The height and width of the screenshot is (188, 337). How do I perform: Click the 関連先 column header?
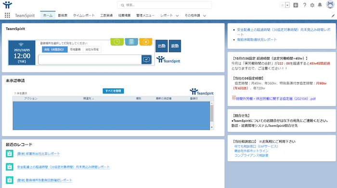(87, 98)
